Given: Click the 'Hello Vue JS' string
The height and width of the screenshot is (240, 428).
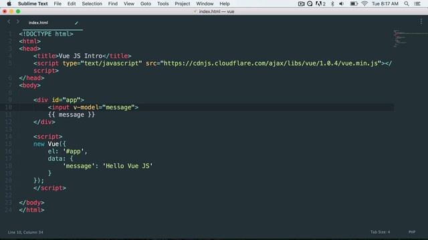Looking at the screenshot, I should 128,166.
